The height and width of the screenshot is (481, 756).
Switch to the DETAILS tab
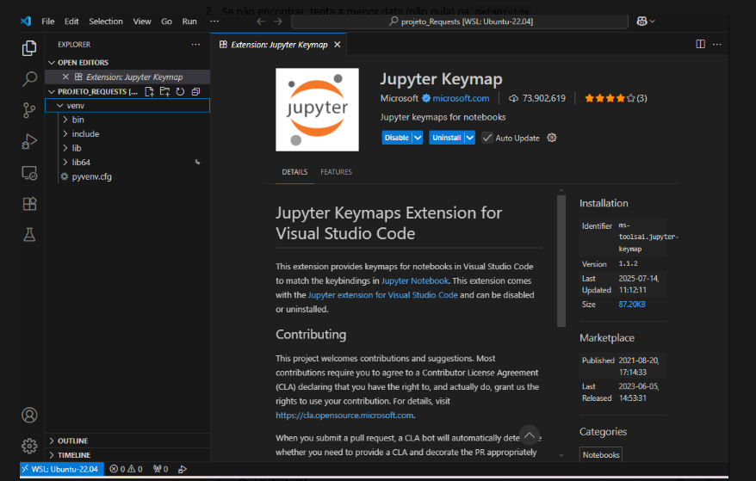coord(294,172)
